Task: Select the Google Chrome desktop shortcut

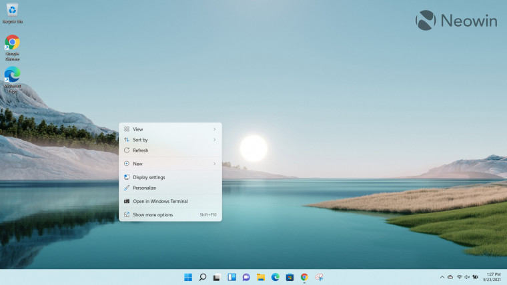Action: [x=12, y=47]
